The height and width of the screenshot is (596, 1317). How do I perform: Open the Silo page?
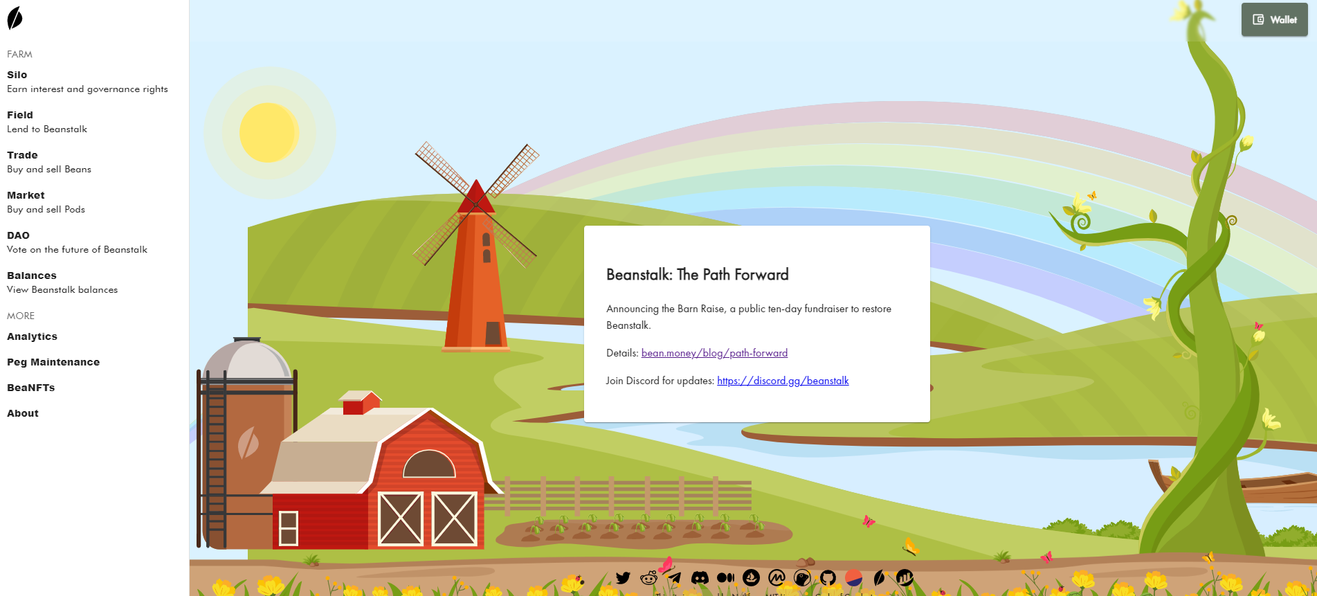(x=17, y=75)
